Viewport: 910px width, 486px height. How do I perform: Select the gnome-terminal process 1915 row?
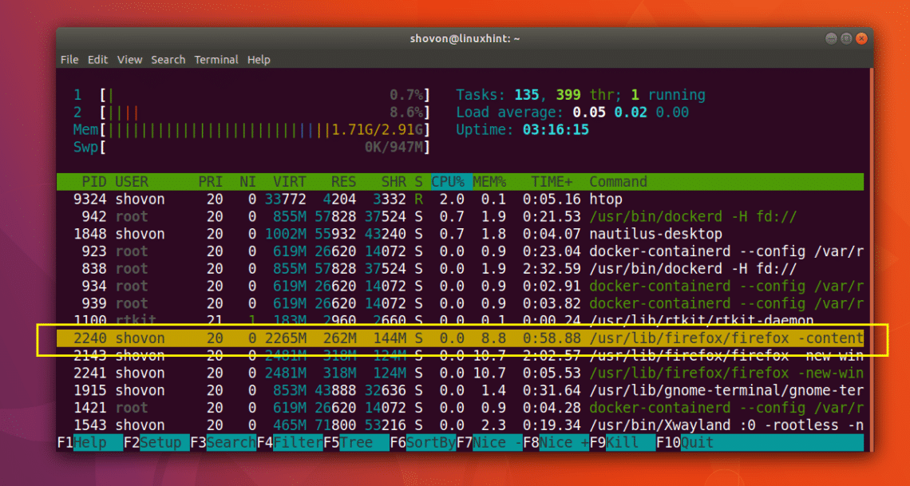pos(461,390)
